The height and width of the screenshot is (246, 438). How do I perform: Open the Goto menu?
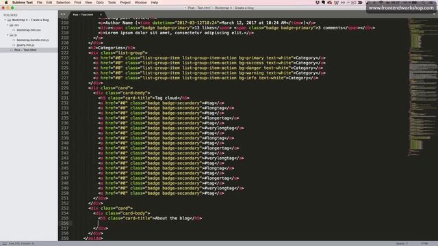coord(100,3)
